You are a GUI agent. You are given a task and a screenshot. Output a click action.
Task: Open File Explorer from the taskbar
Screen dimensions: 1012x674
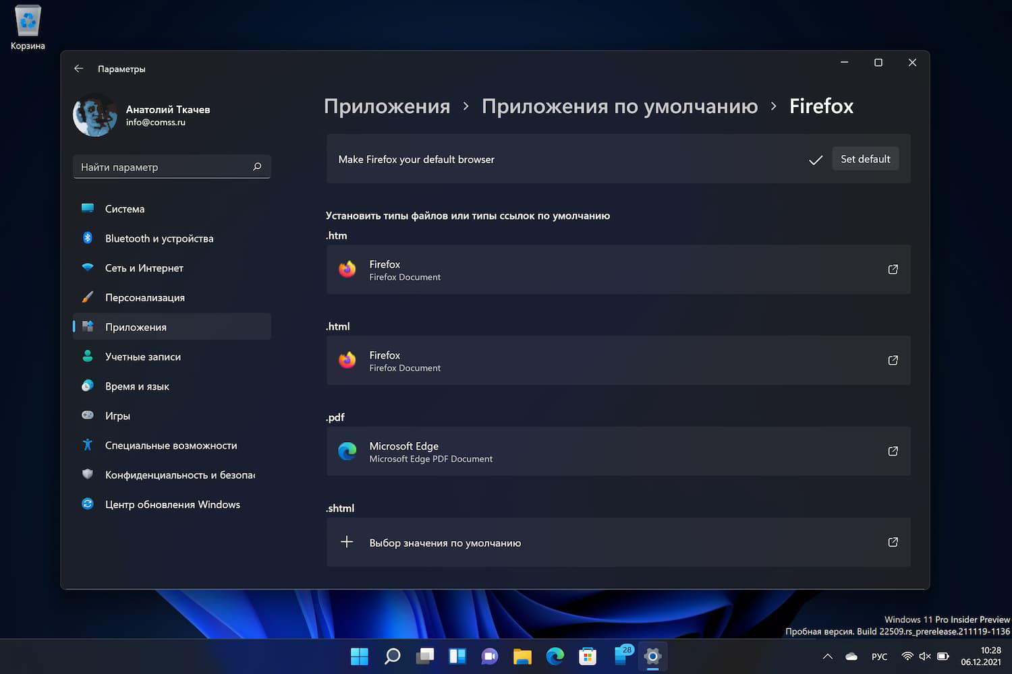coord(522,656)
